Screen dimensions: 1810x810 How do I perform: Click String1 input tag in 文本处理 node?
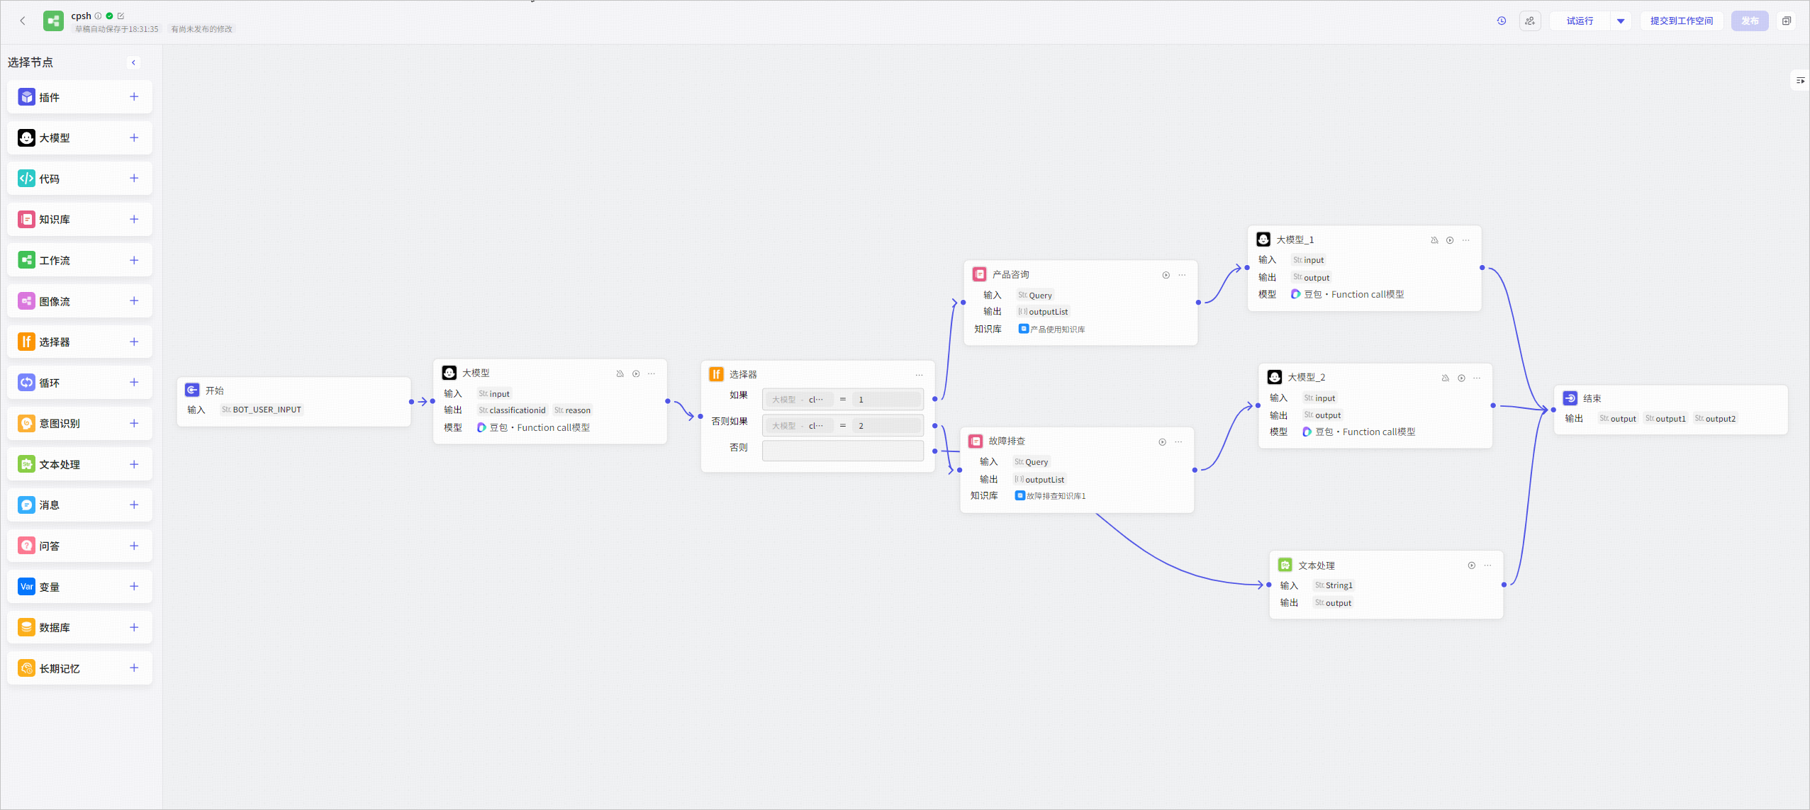click(x=1334, y=585)
